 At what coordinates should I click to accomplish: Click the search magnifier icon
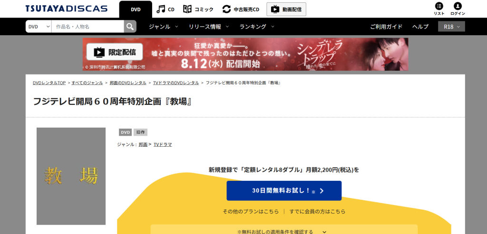[x=130, y=27]
